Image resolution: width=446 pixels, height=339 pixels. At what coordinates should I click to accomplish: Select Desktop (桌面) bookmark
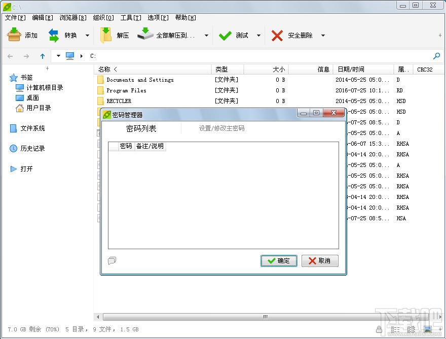pos(27,98)
